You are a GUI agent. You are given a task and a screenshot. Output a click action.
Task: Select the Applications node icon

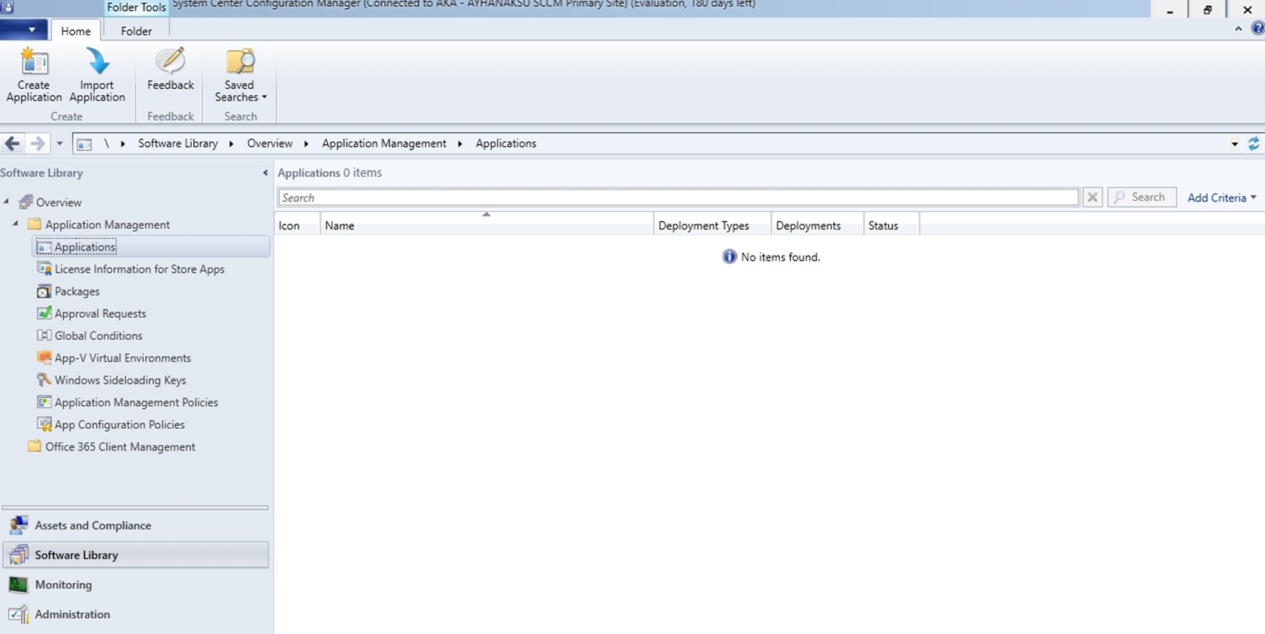[x=44, y=247]
